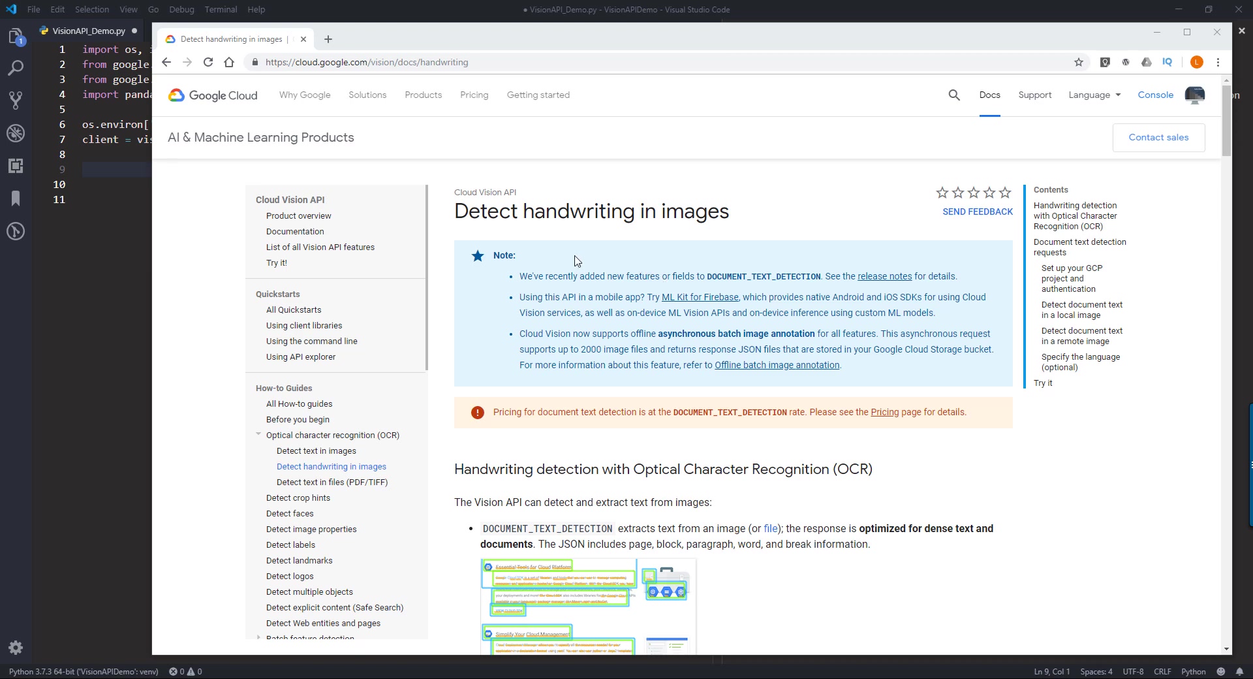
Task: Open the search icon on the Docs page
Action: (x=953, y=95)
